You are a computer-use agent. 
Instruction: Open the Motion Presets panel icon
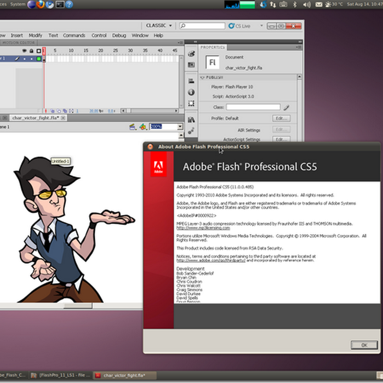(191, 131)
